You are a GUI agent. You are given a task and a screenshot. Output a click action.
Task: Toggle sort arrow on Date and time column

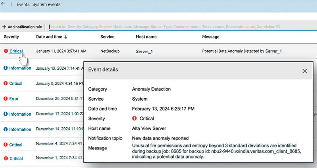tap(65, 37)
